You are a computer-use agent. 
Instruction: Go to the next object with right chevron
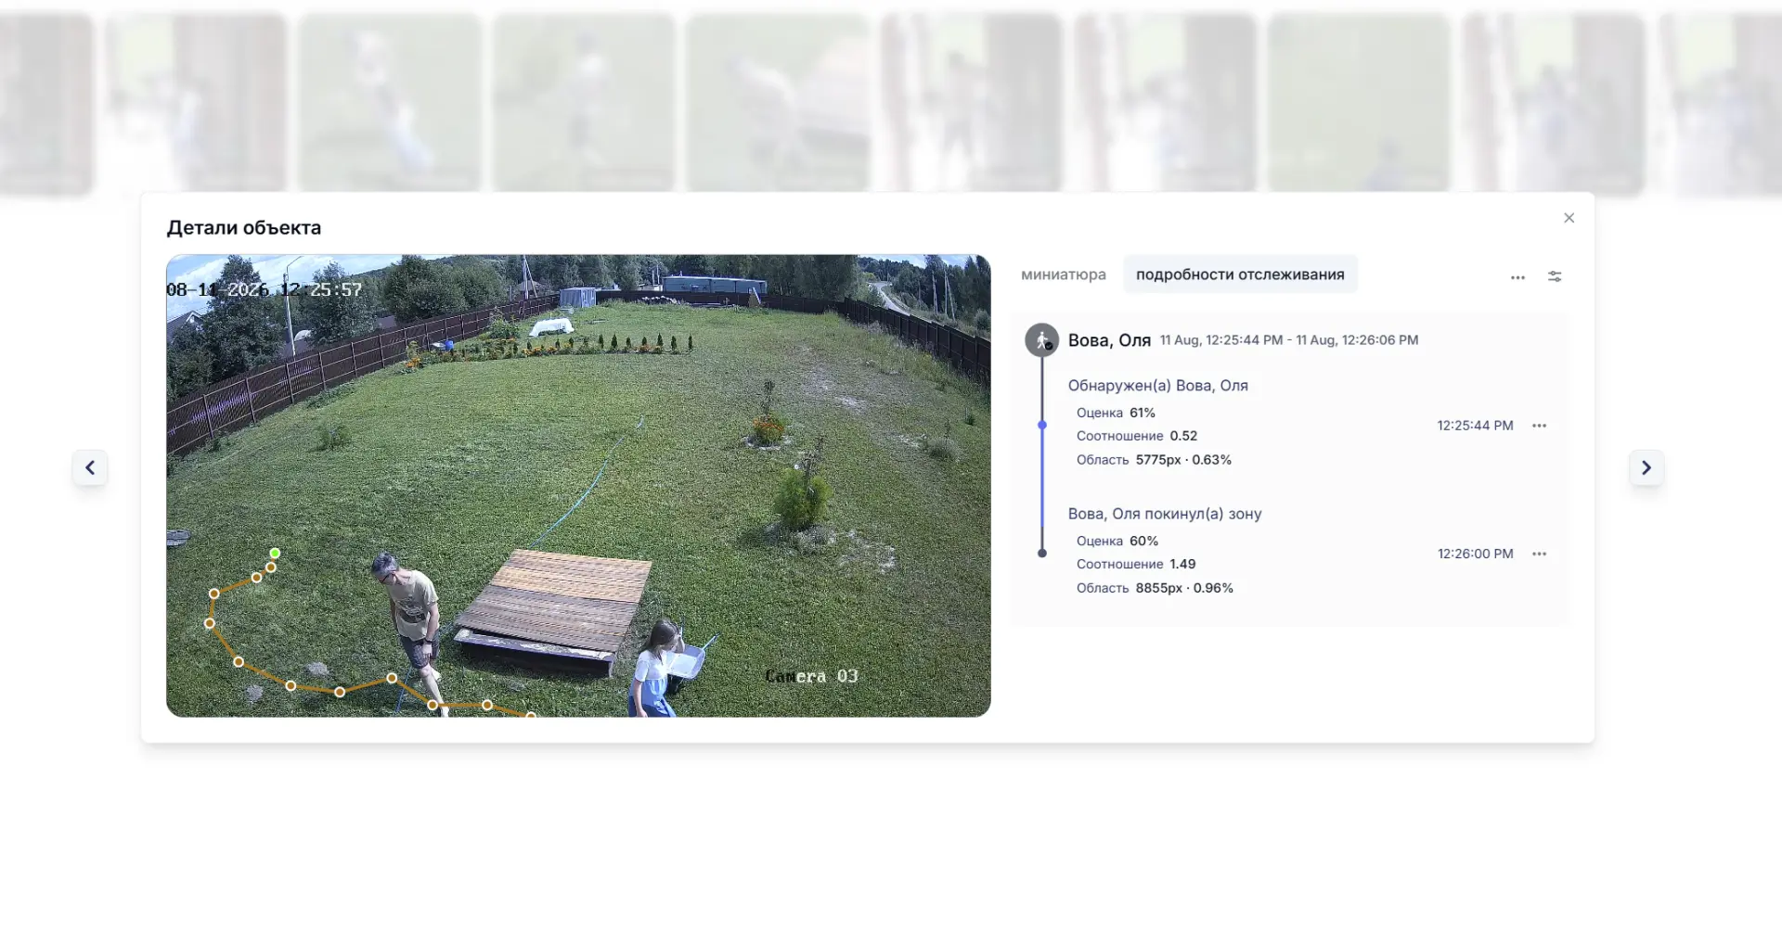(1646, 467)
